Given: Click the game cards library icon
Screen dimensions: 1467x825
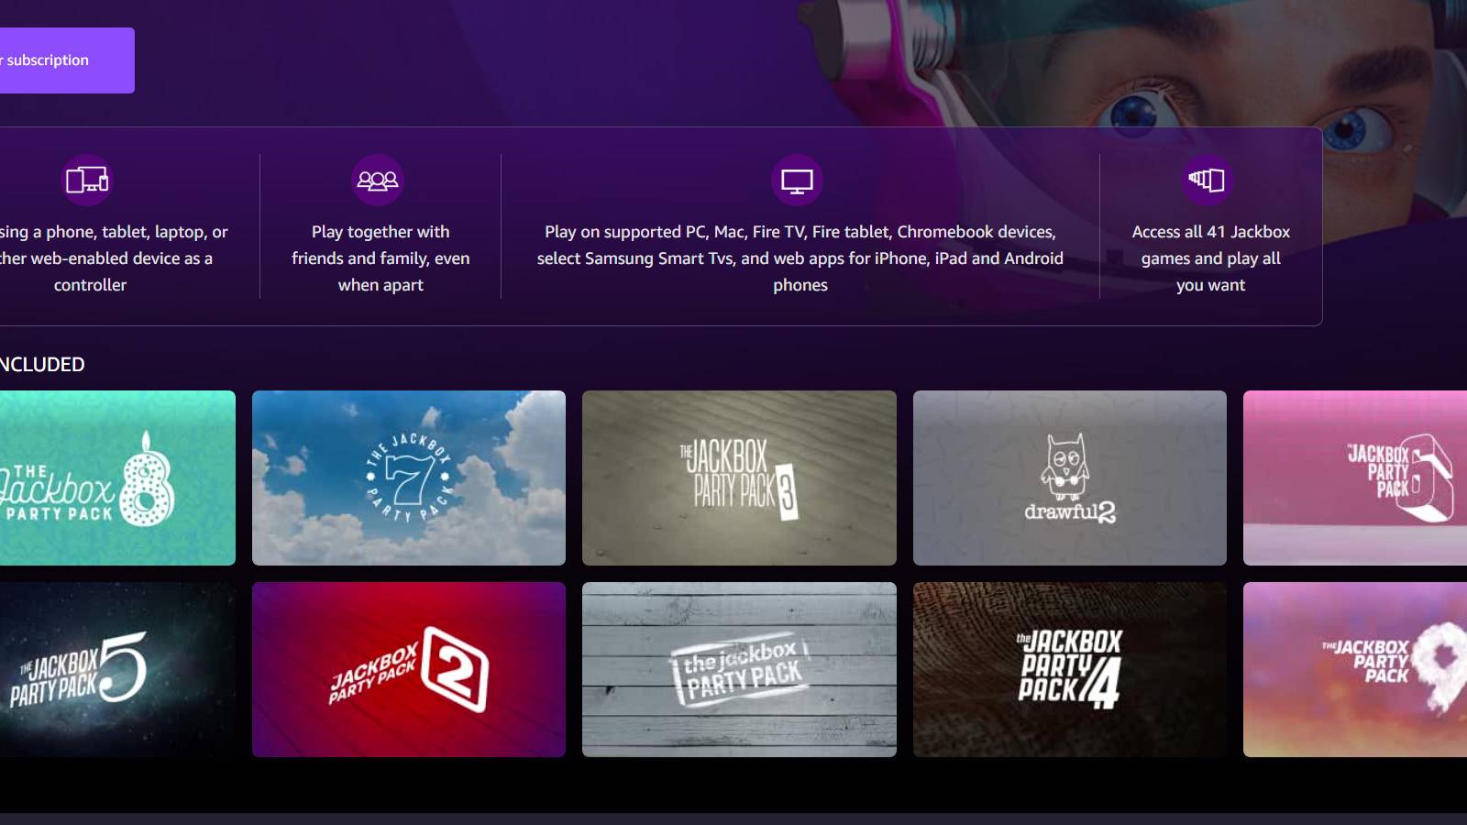Looking at the screenshot, I should (1208, 180).
